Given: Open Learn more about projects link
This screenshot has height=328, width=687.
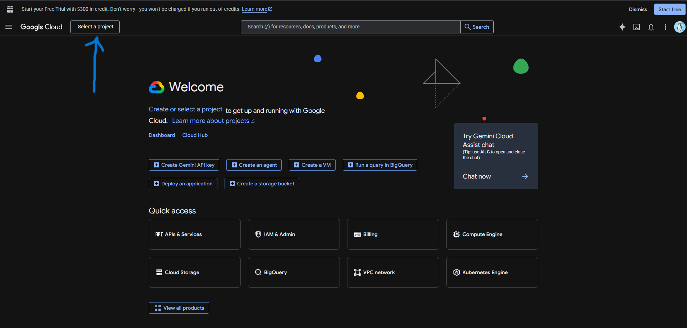Looking at the screenshot, I should (x=213, y=121).
